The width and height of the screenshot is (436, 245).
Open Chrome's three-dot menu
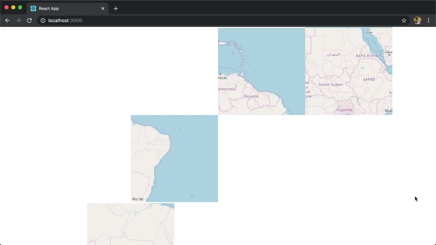429,20
